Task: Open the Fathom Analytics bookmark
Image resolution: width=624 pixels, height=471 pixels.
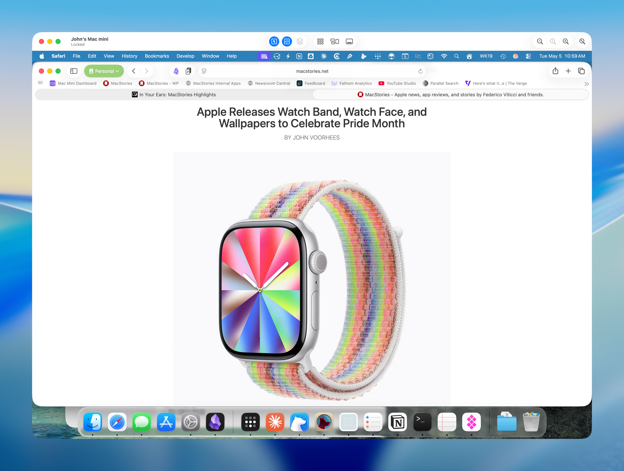Action: coord(352,83)
